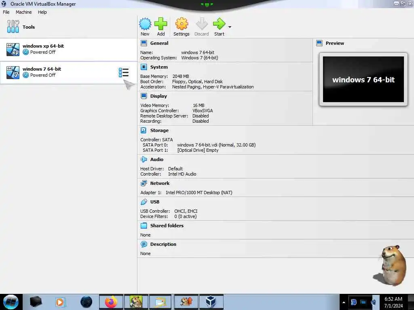This screenshot has height=310, width=414.
Task: Open the File menu
Action: (6, 12)
